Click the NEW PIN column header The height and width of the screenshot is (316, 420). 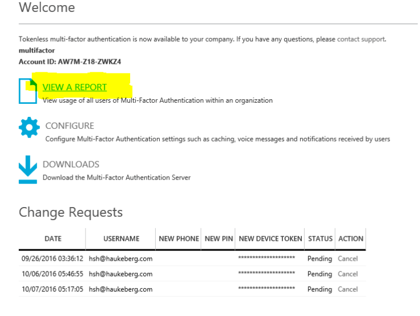[x=219, y=238]
